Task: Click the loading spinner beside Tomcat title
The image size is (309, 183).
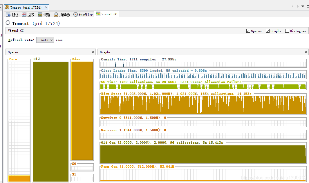Action: [8, 23]
